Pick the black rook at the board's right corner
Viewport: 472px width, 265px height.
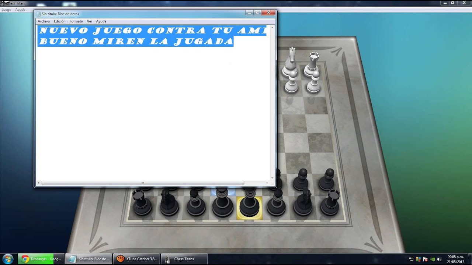click(330, 202)
